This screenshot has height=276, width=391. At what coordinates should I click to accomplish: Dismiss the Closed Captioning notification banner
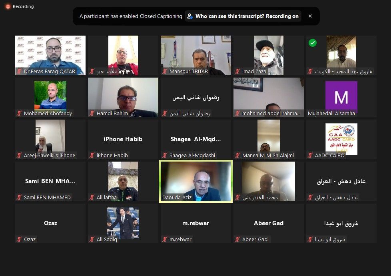pyautogui.click(x=310, y=16)
